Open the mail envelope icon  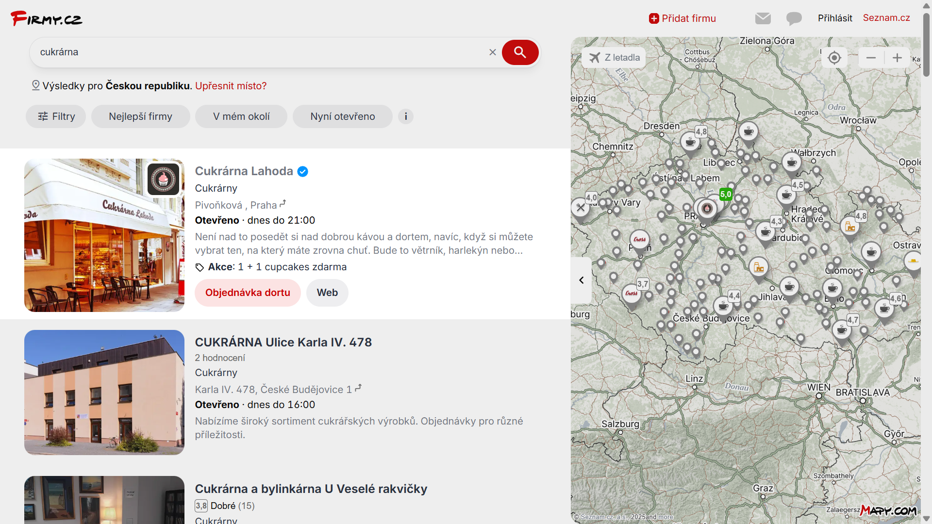point(763,18)
